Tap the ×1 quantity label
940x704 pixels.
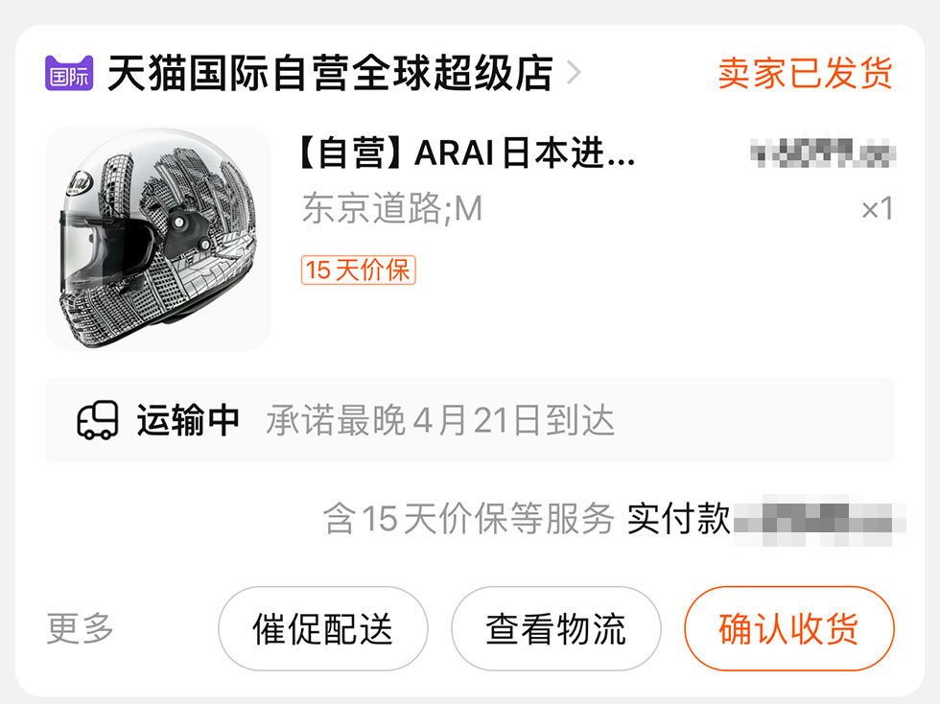point(877,209)
